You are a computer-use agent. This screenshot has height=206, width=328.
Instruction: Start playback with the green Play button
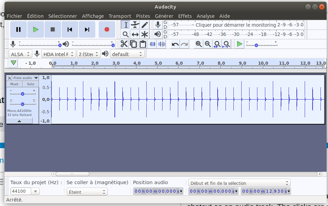coord(36,29)
